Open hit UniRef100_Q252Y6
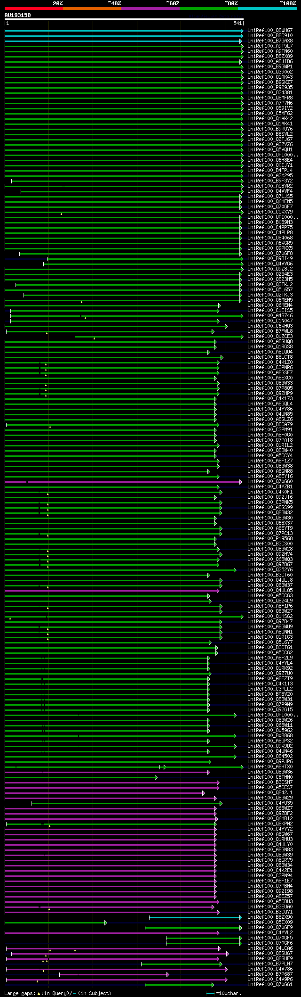This screenshot has height=997, width=301. pyautogui.click(x=270, y=569)
